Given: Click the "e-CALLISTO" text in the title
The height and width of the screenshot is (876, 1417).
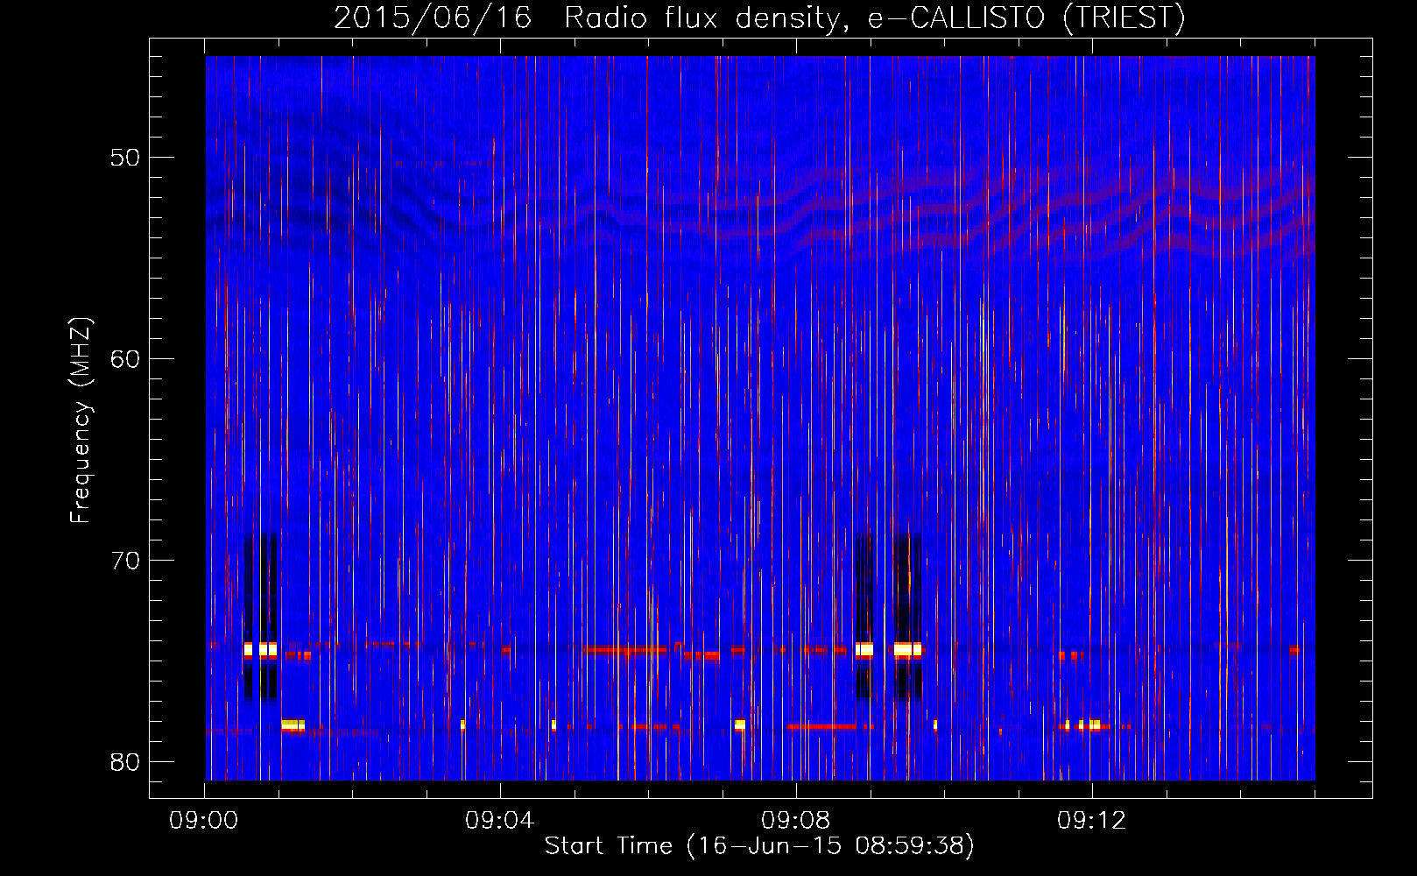Looking at the screenshot, I should (956, 17).
